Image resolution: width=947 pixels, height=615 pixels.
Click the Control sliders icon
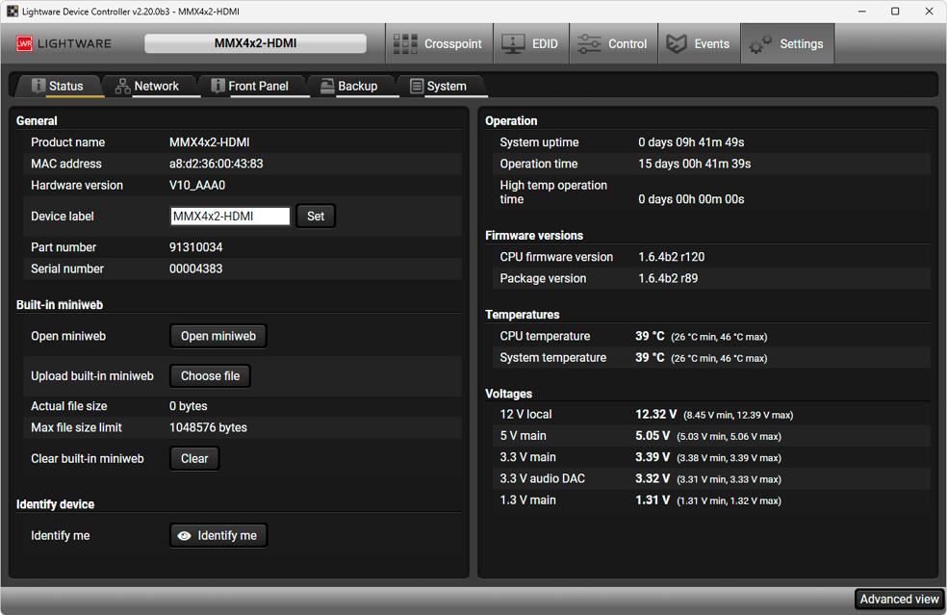[587, 44]
